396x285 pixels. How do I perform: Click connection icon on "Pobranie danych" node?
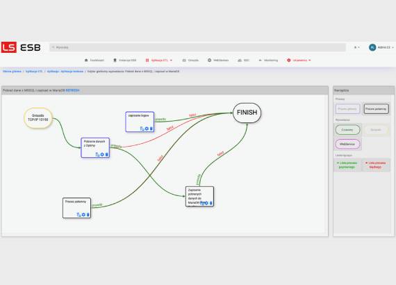(x=97, y=154)
